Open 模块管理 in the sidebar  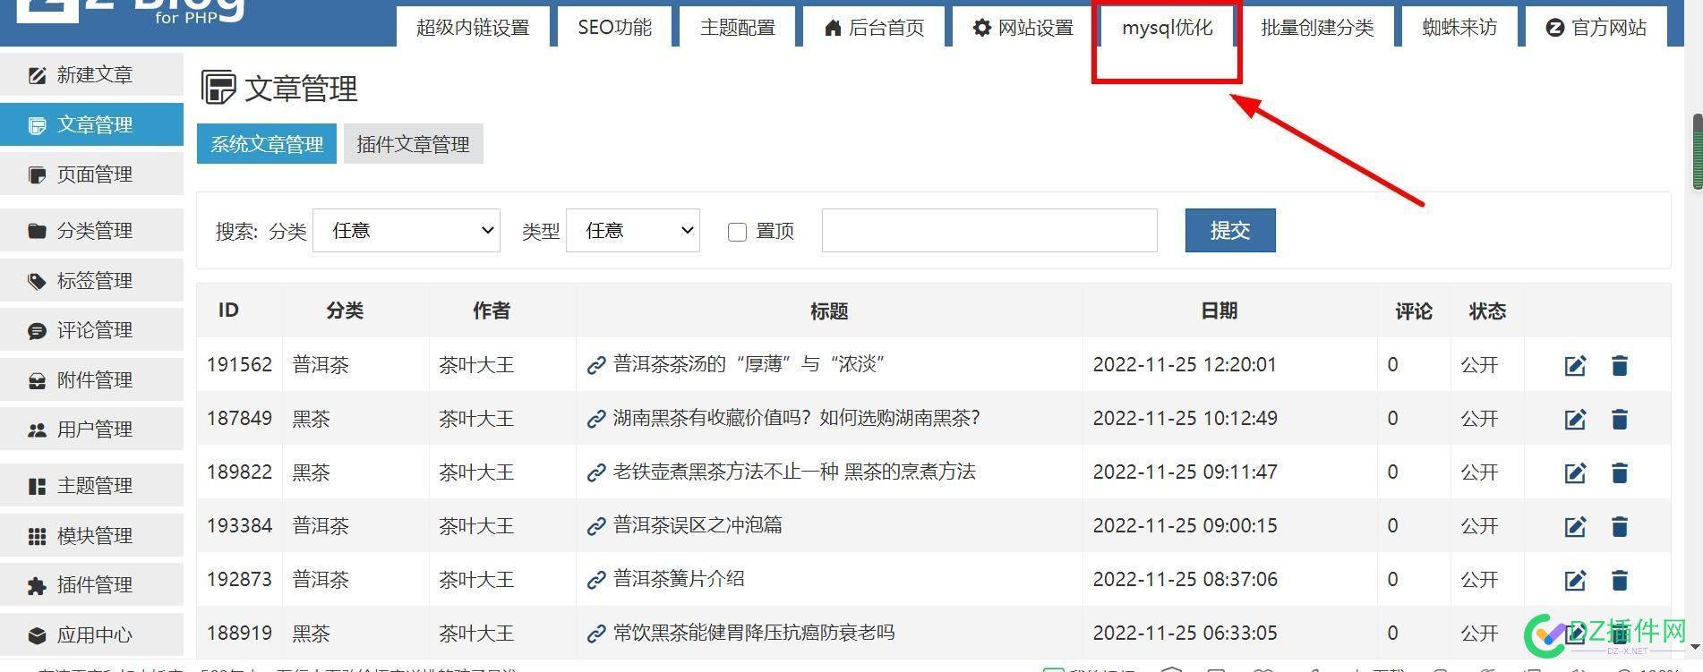(x=91, y=536)
